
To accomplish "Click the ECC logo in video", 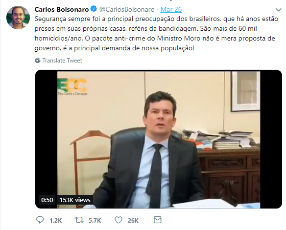I will 72,87.
